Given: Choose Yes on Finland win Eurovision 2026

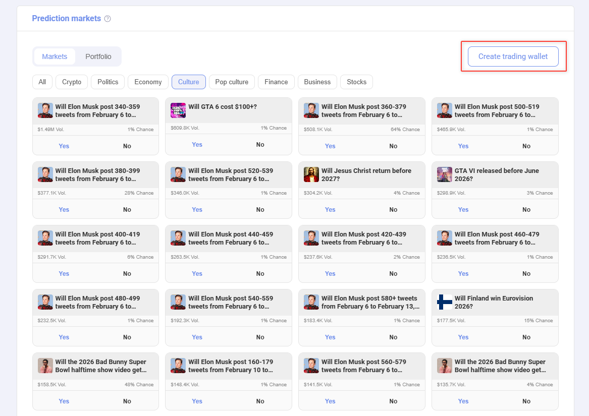Looking at the screenshot, I should 463,337.
